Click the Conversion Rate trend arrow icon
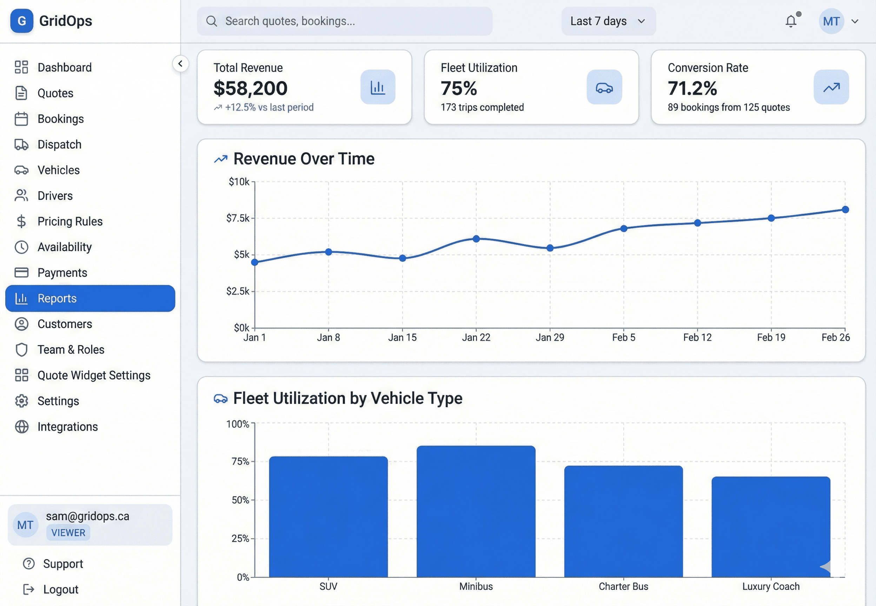The height and width of the screenshot is (606, 876). coord(831,87)
